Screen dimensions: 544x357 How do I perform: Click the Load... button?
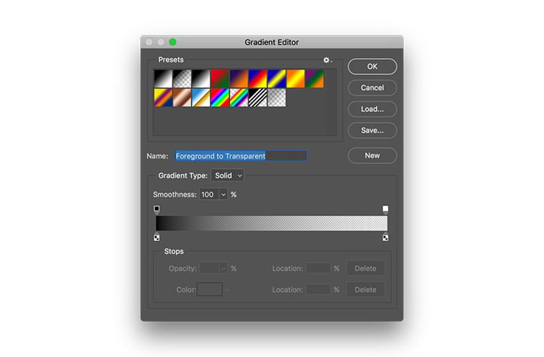click(372, 109)
